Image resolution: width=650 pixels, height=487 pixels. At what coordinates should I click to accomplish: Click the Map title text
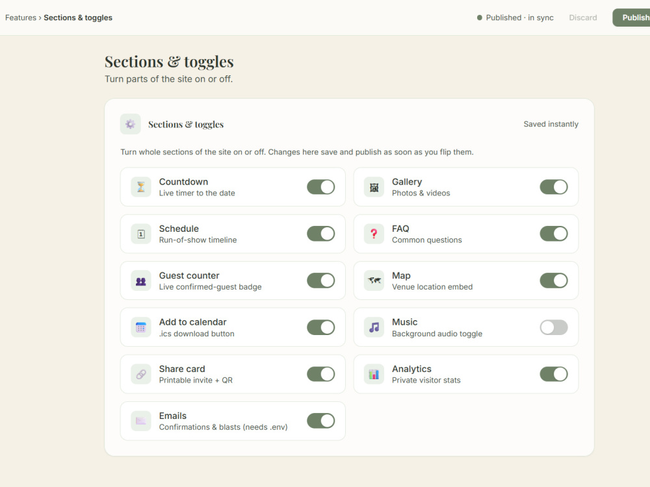(401, 276)
